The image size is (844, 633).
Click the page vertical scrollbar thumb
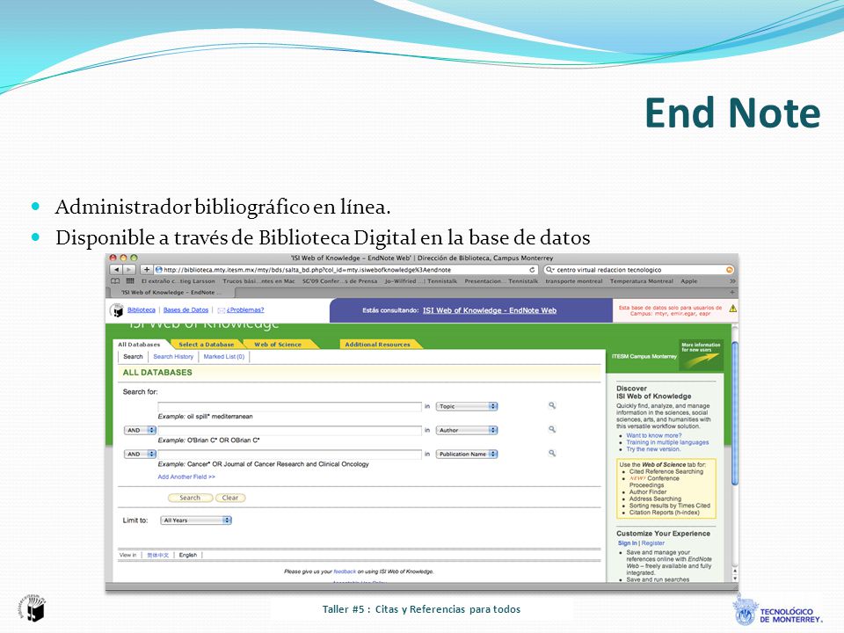pyautogui.click(x=735, y=414)
